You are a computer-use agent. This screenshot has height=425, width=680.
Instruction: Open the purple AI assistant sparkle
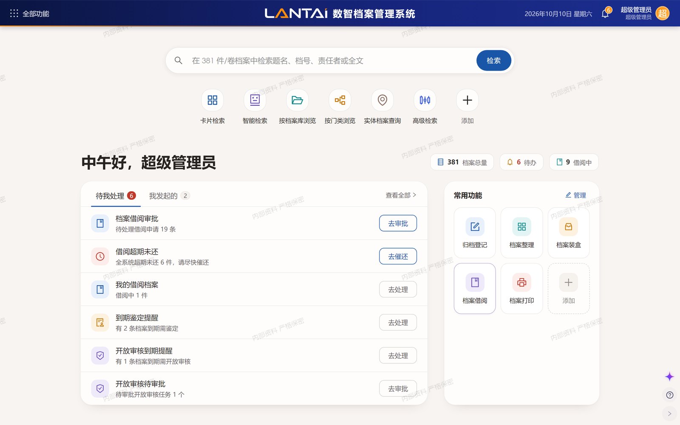(669, 377)
